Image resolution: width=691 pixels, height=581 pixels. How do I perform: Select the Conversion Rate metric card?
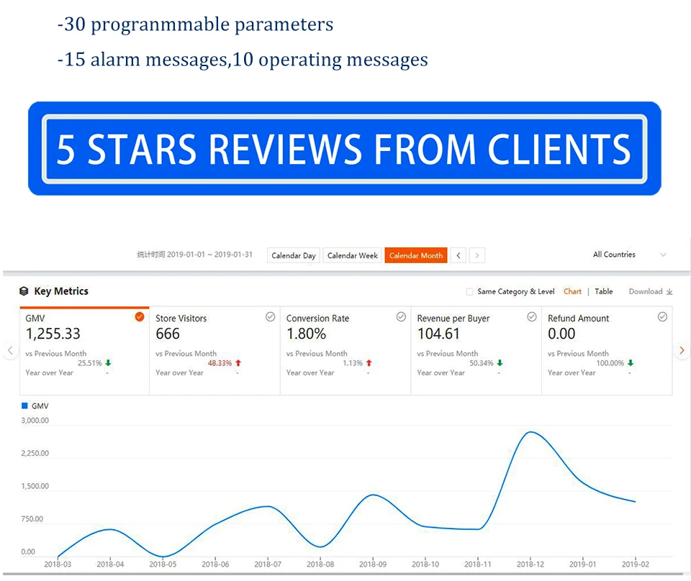click(345, 351)
